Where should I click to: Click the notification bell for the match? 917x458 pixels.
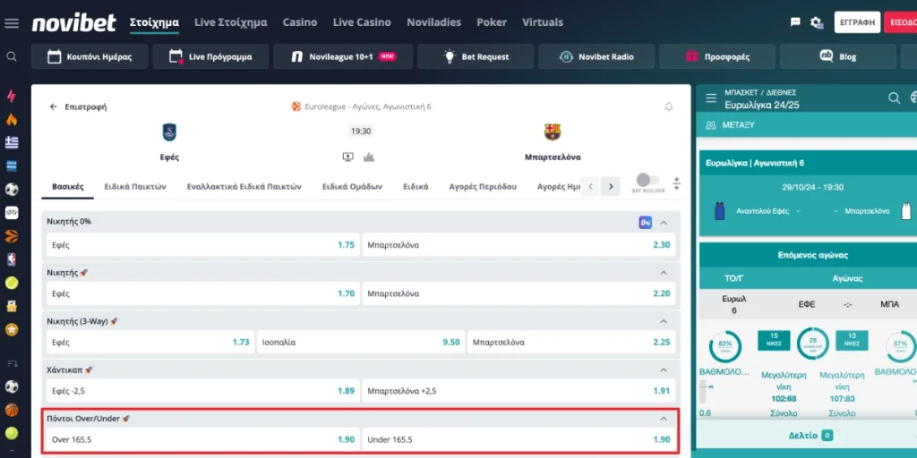coord(668,107)
